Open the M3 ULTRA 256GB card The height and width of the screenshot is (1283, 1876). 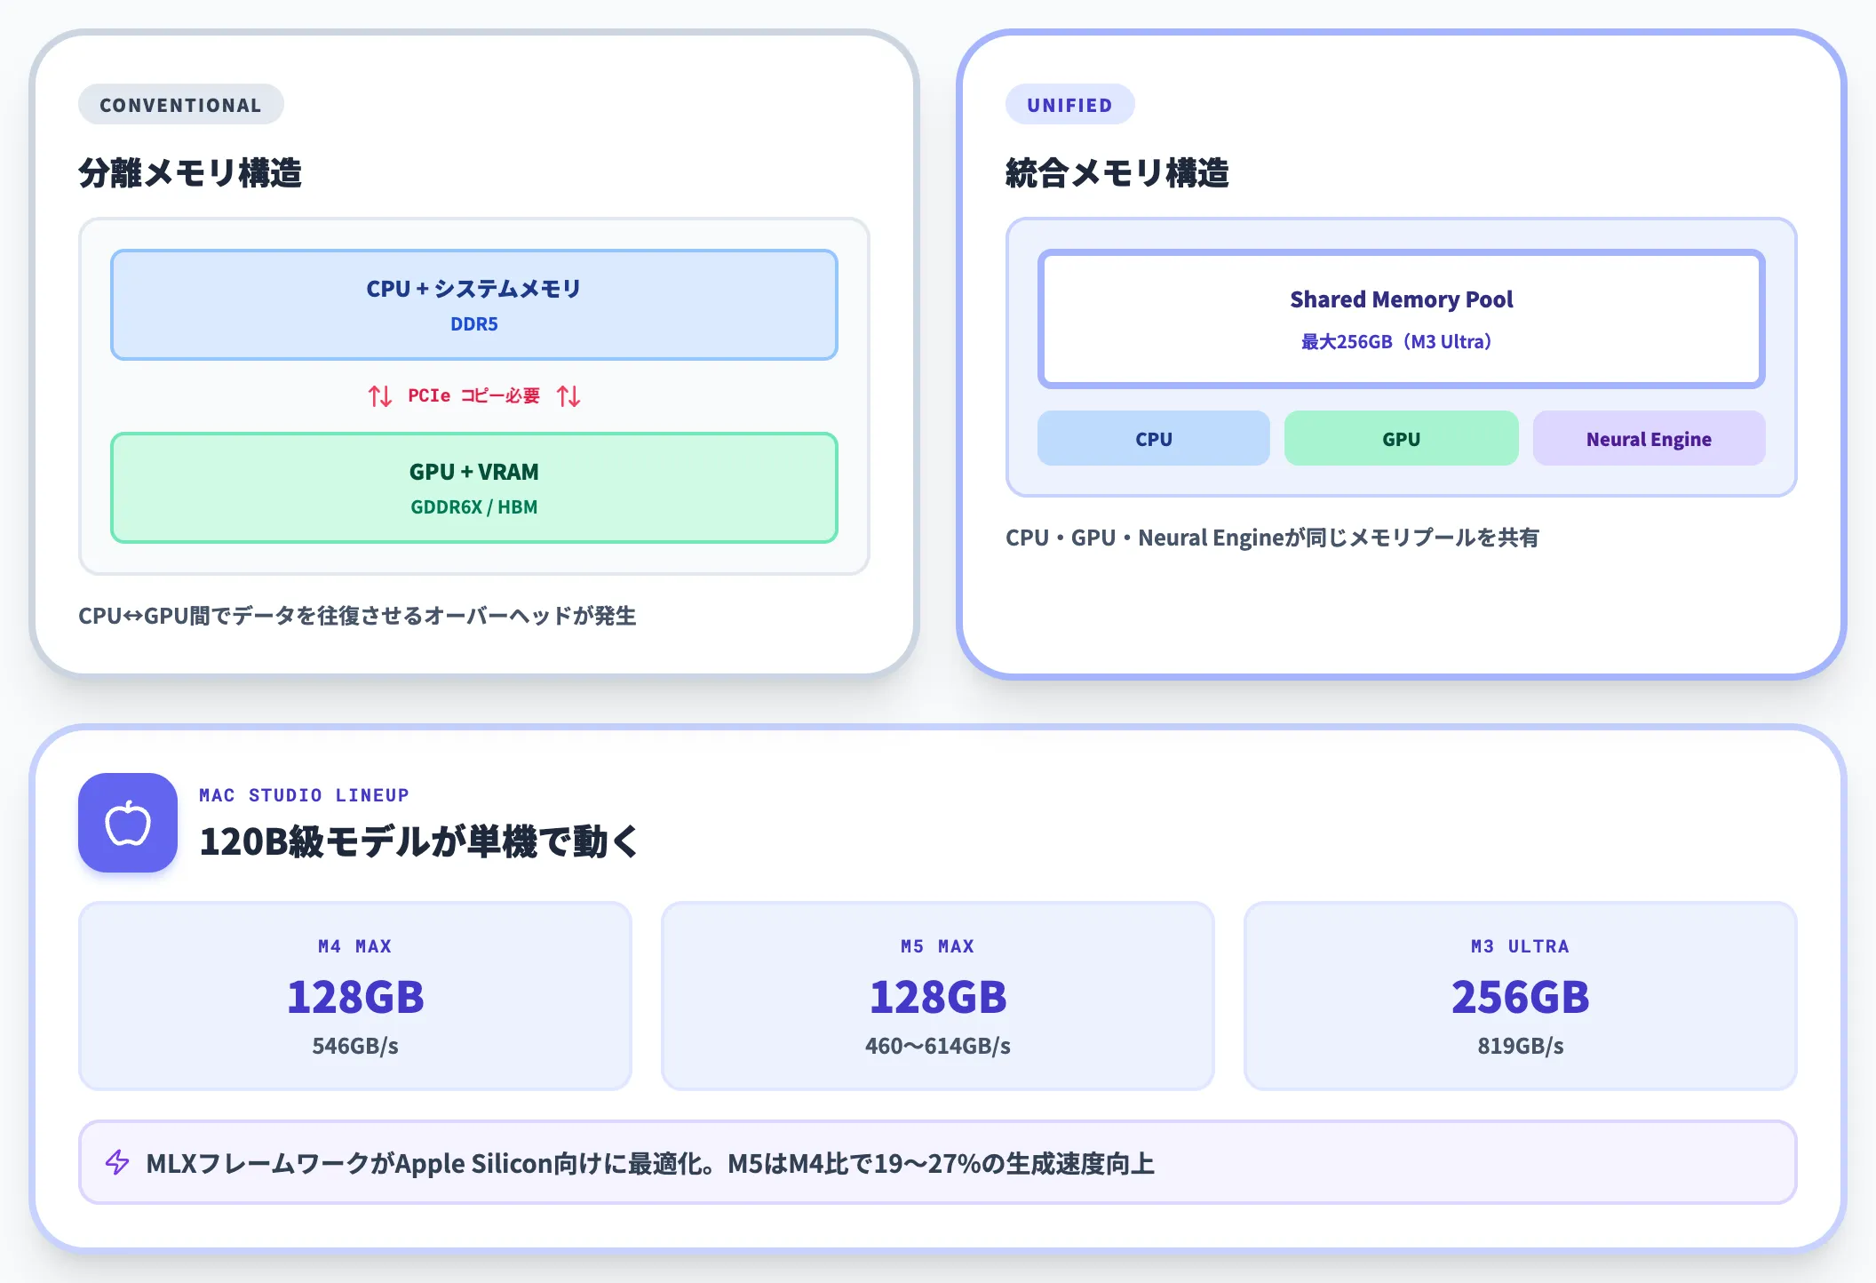[1521, 996]
